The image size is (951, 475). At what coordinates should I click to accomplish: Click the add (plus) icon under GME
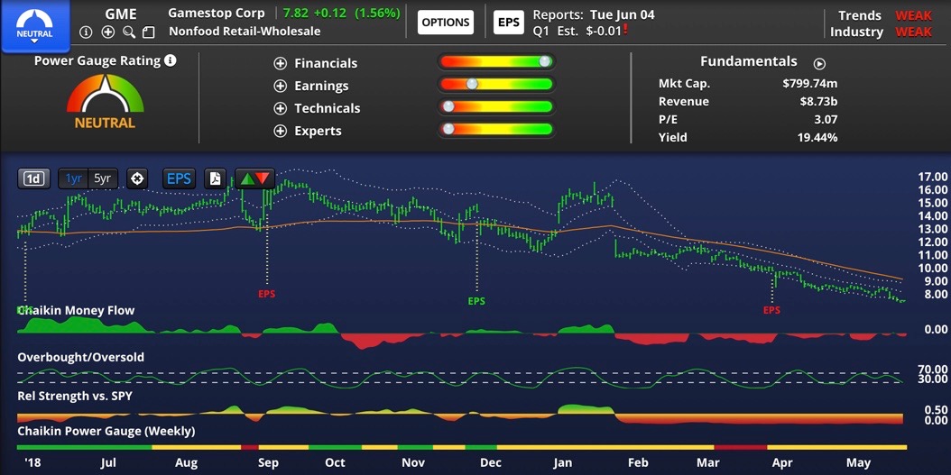point(107,32)
